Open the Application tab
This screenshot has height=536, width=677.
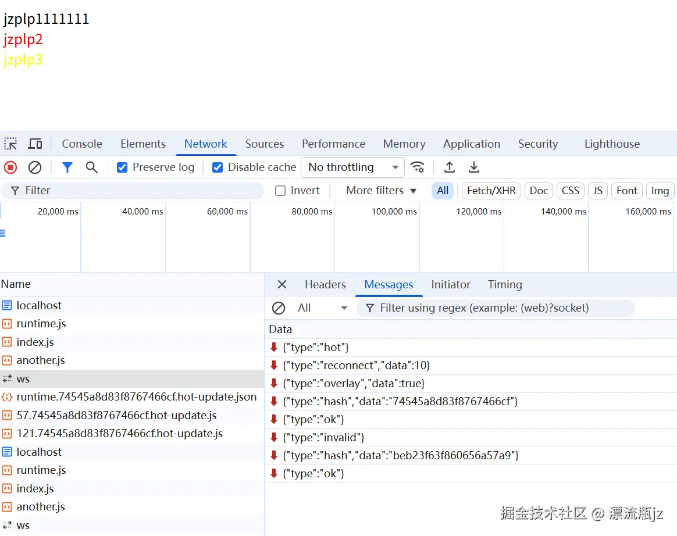coord(472,144)
